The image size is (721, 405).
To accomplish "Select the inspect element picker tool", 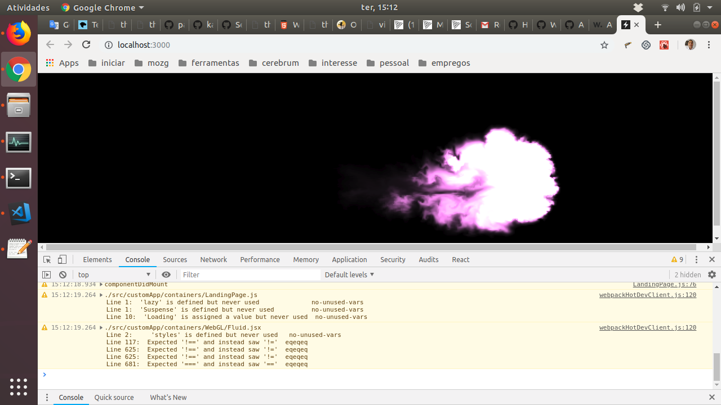I will (47, 259).
